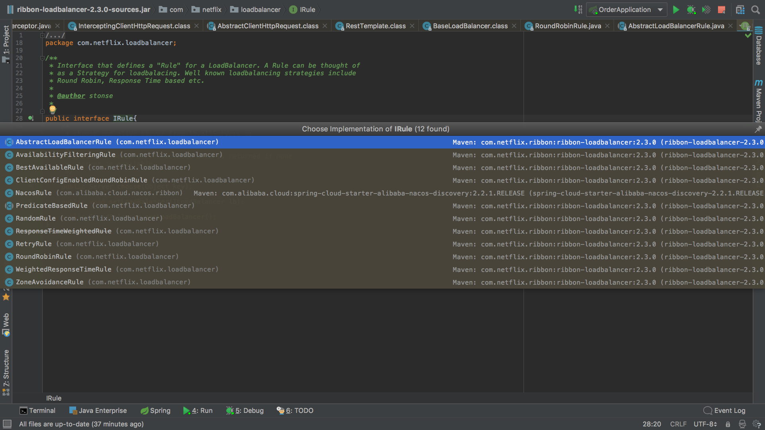Click Run with Coverage icon
Viewport: 765px width, 430px height.
[706, 10]
